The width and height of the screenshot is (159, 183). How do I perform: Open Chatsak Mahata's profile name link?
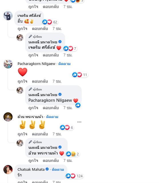point(31,170)
